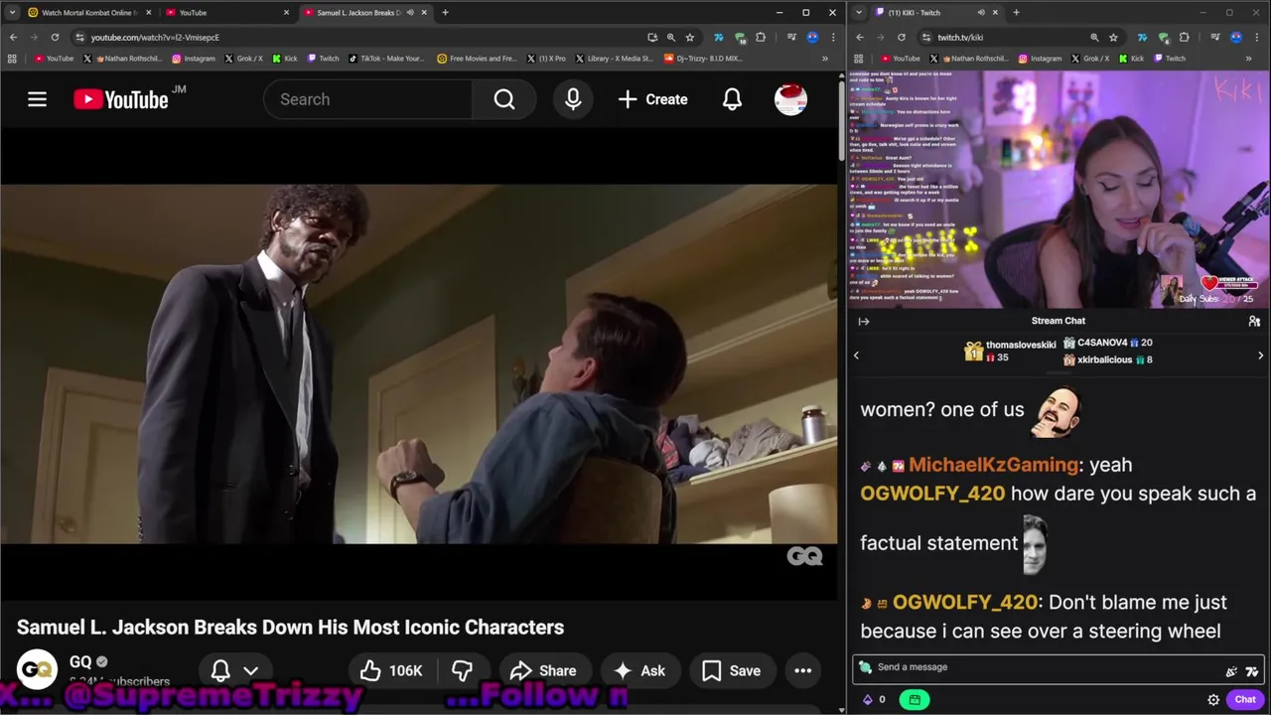Dislike the Samuel L. Jackson video

click(x=462, y=671)
